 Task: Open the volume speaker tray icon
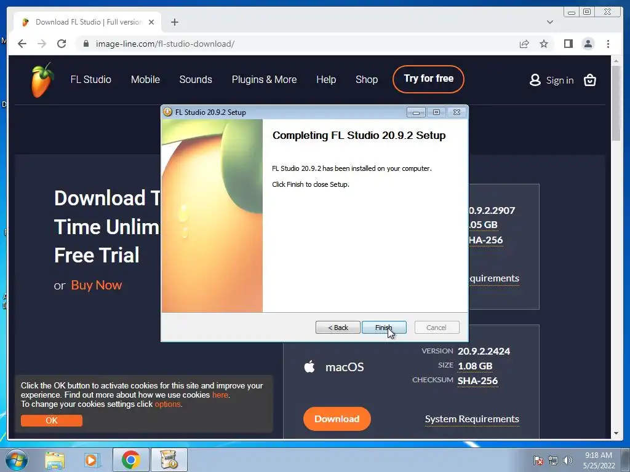568,460
